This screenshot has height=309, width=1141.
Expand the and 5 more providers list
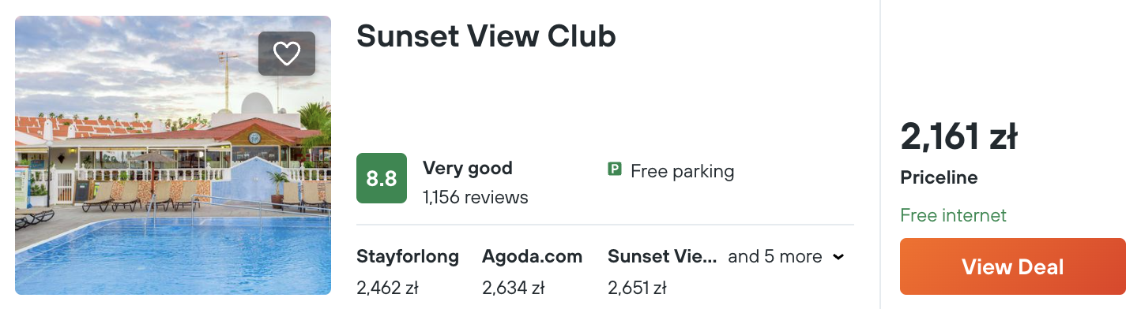[786, 256]
